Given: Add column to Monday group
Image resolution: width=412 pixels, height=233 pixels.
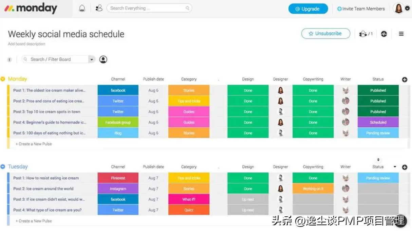Looking at the screenshot, I should pyautogui.click(x=405, y=79).
